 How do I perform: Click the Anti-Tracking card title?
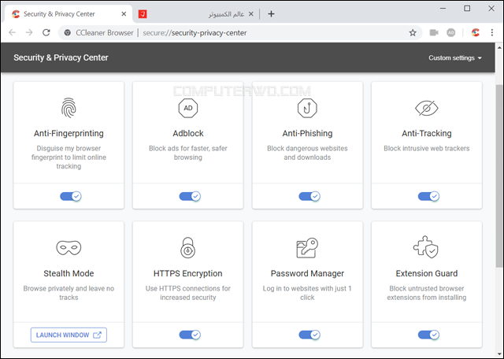[x=427, y=133]
